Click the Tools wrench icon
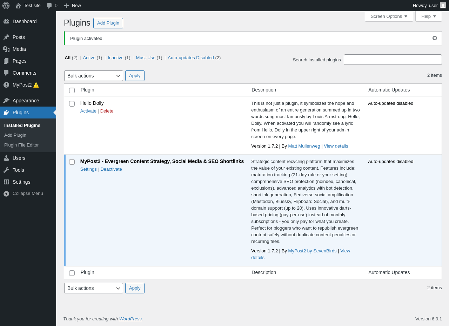This screenshot has width=449, height=326. click(6, 170)
